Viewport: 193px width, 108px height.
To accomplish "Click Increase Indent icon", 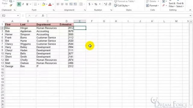I will click(75, 4).
